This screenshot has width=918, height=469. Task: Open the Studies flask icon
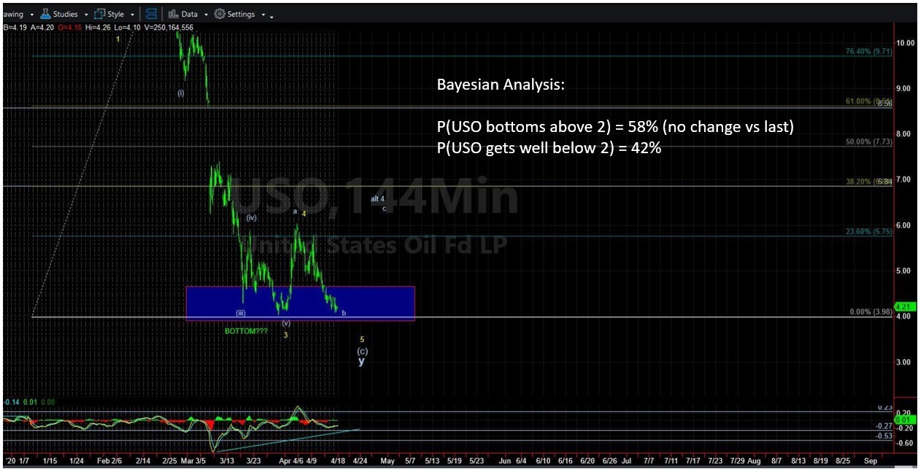45,14
